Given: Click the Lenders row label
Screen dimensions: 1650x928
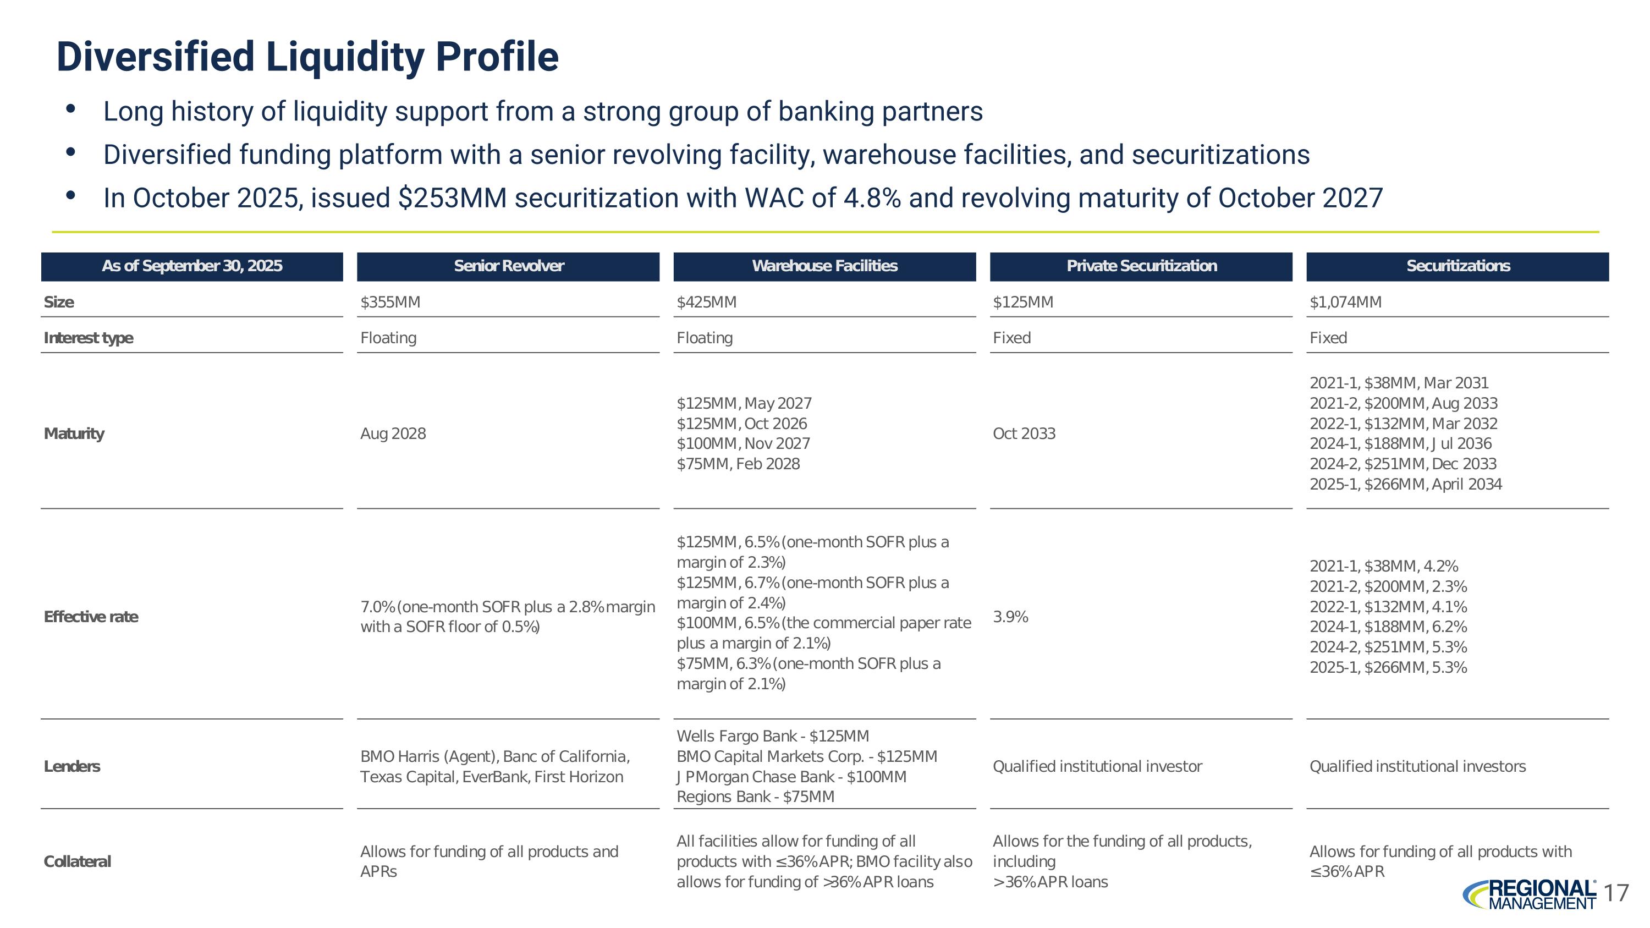Looking at the screenshot, I should pos(71,767).
